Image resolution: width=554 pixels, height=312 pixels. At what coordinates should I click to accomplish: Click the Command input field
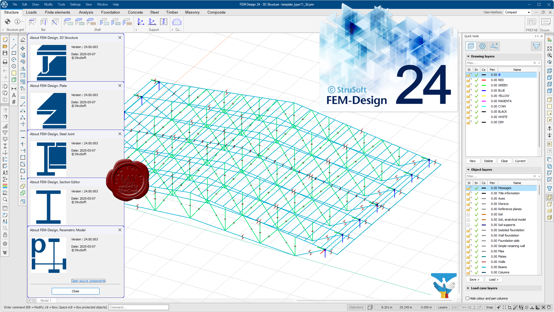(x=139, y=307)
